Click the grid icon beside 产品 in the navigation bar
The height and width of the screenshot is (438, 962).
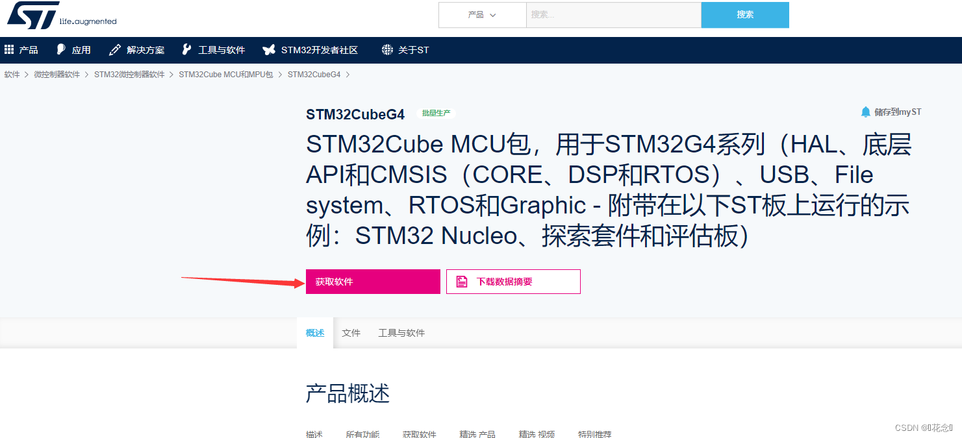[x=9, y=49]
